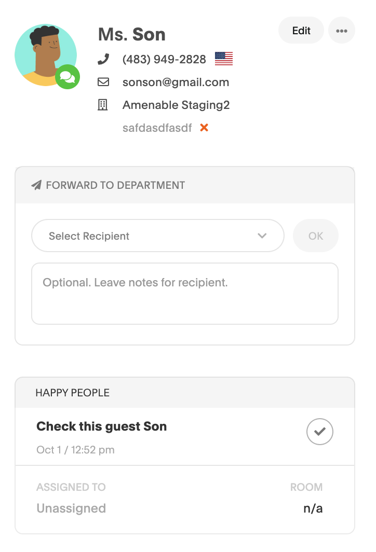The image size is (376, 552).
Task: Click the Unassigned assignee value
Action: 71,508
